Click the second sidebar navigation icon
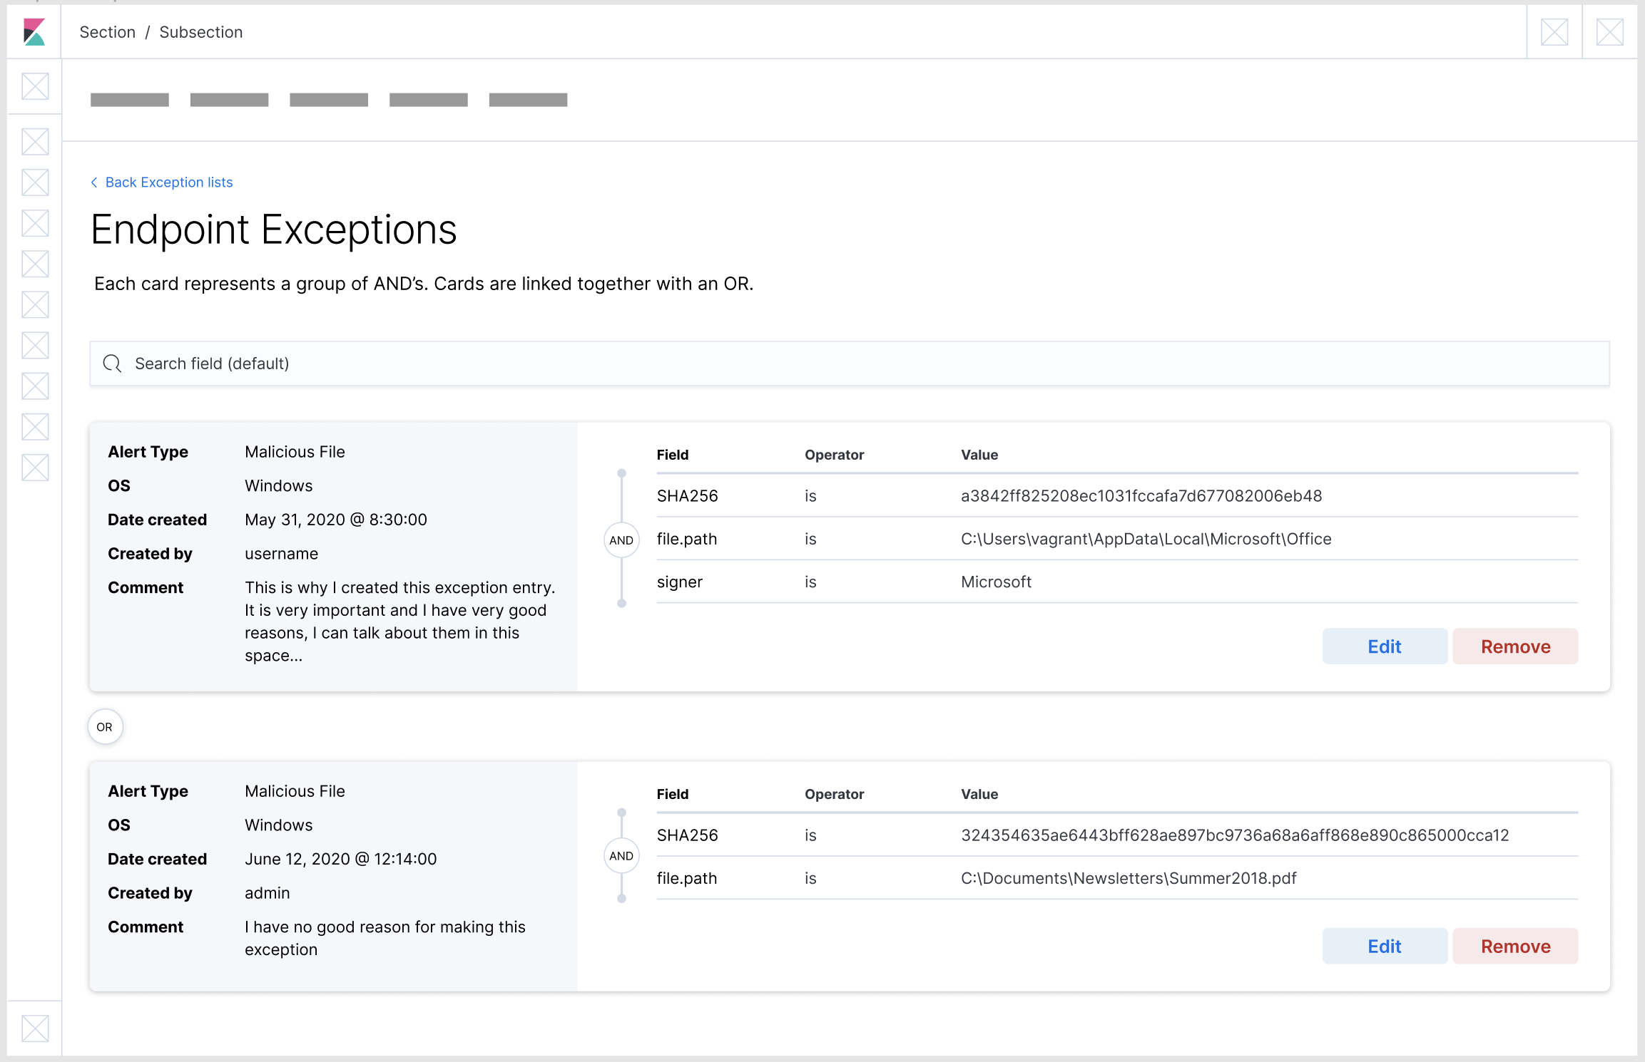 [34, 142]
